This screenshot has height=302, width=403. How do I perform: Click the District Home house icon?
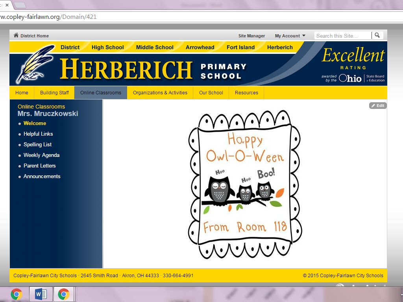(16, 35)
